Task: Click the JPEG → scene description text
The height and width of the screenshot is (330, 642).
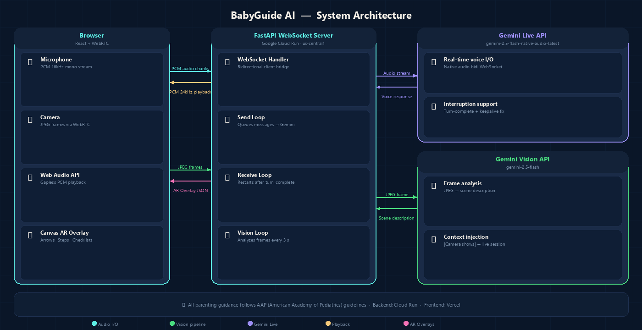Action: (x=470, y=191)
